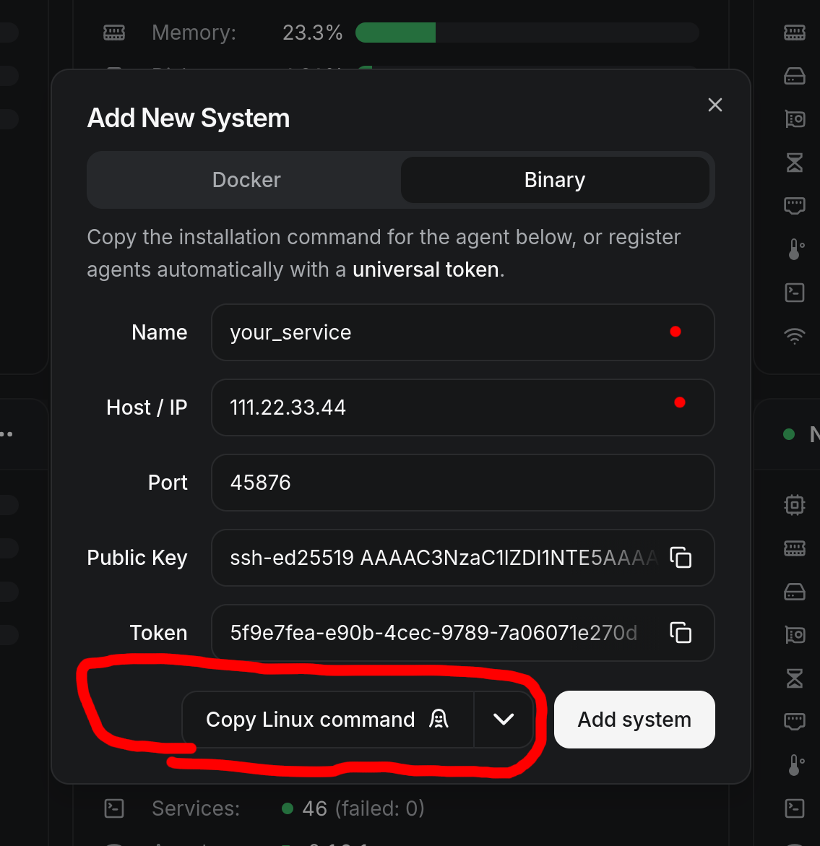Open the universal token link

pos(426,269)
